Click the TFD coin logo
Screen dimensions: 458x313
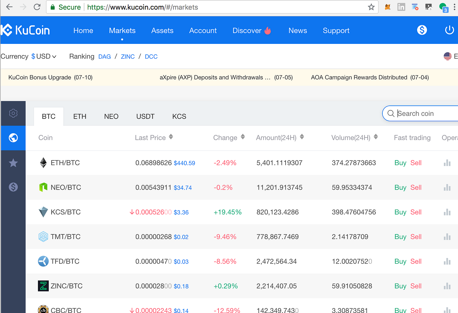(x=43, y=261)
